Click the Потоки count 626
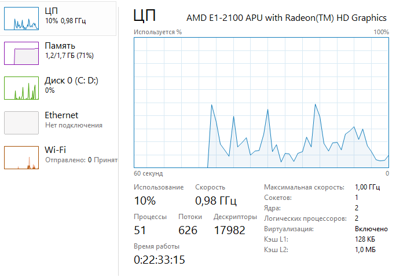This screenshot has width=396, height=277. click(188, 230)
